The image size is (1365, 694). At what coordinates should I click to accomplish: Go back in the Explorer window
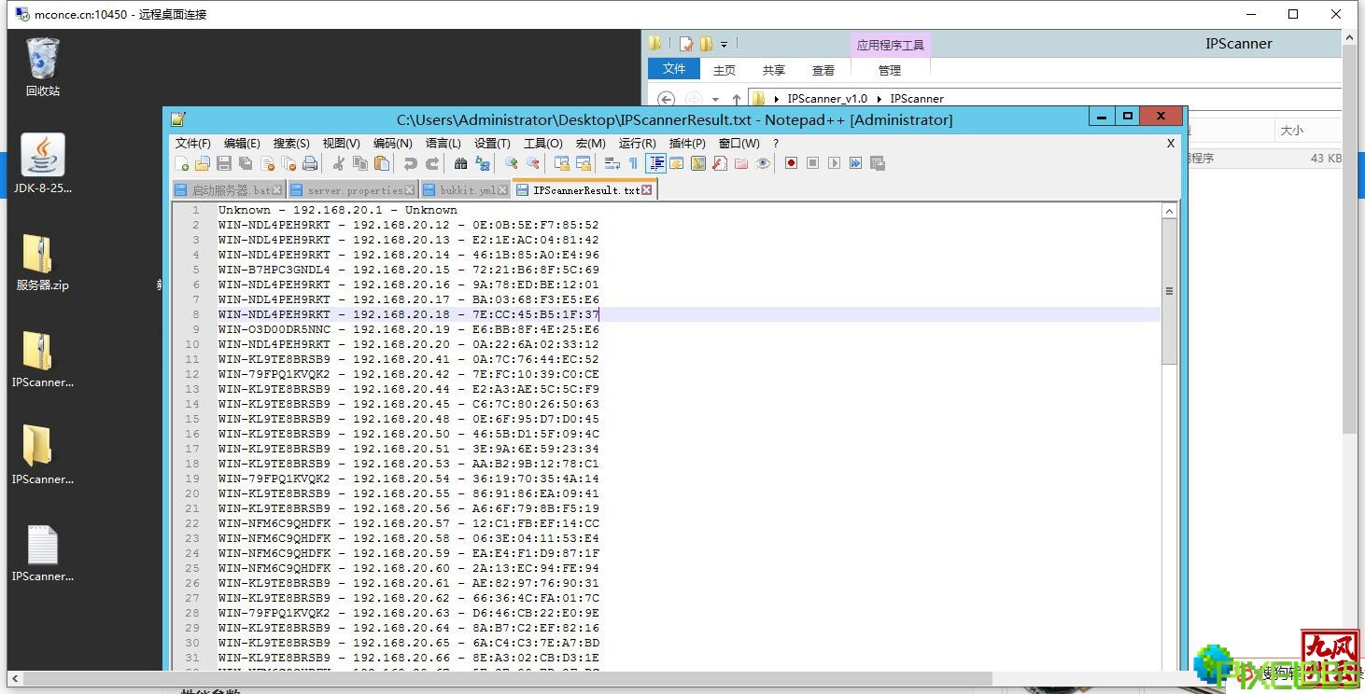[x=666, y=98]
